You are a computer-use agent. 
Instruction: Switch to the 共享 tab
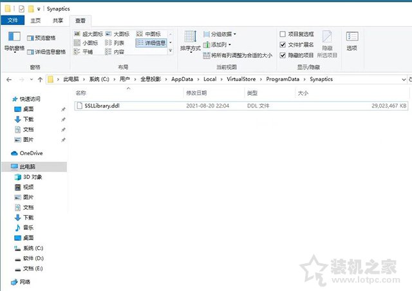[58, 21]
